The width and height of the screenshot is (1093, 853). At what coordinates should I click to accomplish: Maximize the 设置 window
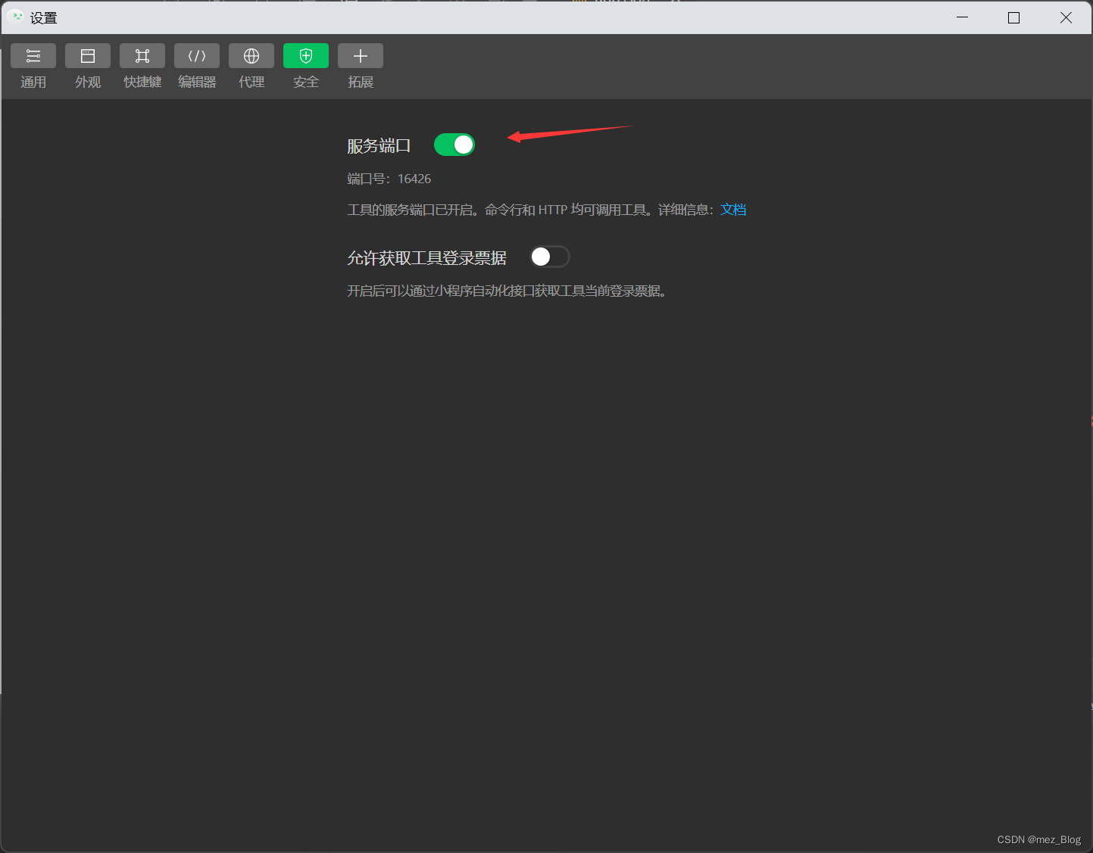click(1014, 17)
